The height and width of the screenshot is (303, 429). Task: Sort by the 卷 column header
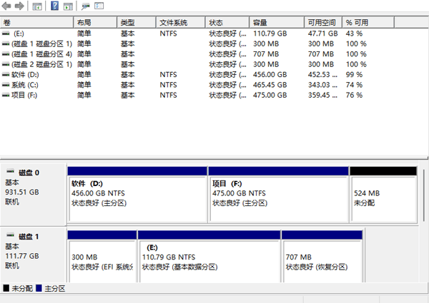tap(37, 22)
